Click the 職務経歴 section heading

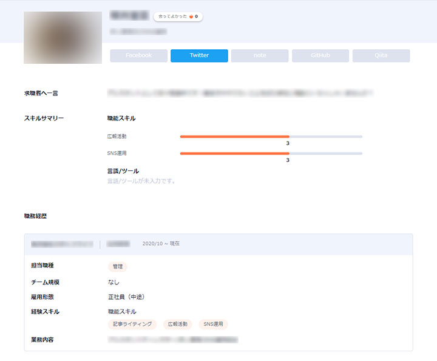35,216
